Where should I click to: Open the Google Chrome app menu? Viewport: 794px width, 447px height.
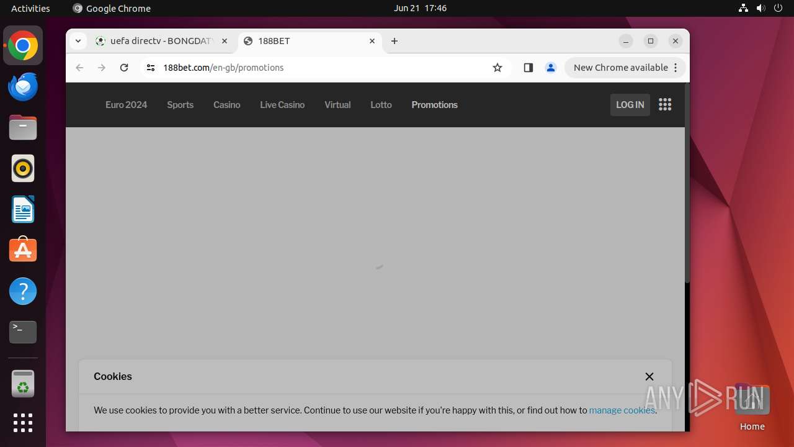(x=112, y=8)
